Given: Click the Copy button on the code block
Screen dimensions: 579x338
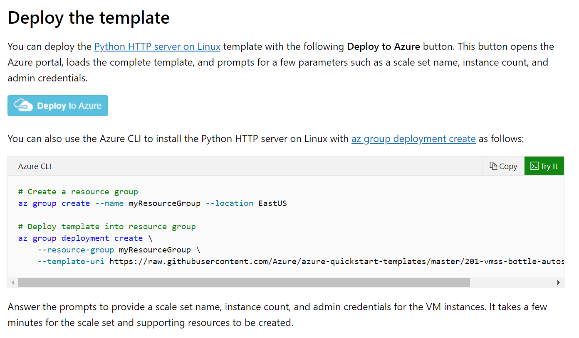Looking at the screenshot, I should click(x=503, y=166).
